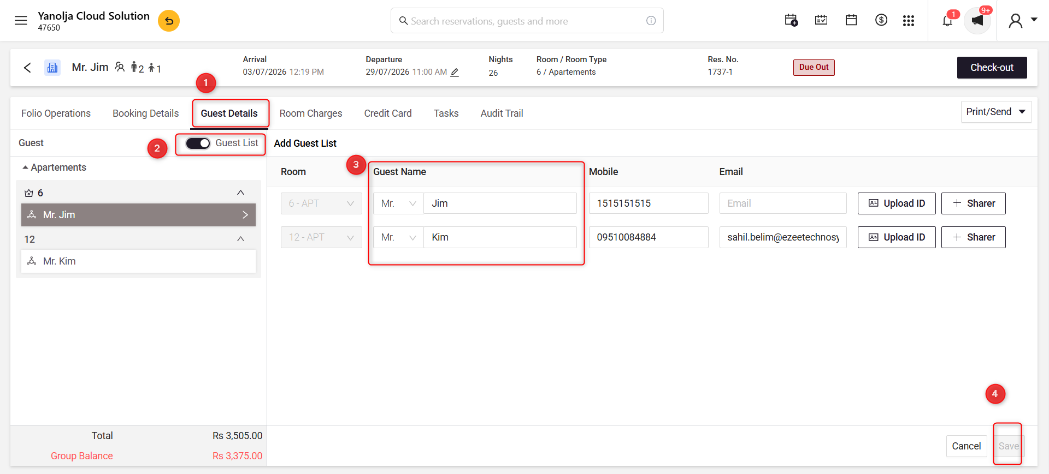
Task: Select Mr. Jim in the guest tree
Action: click(138, 215)
